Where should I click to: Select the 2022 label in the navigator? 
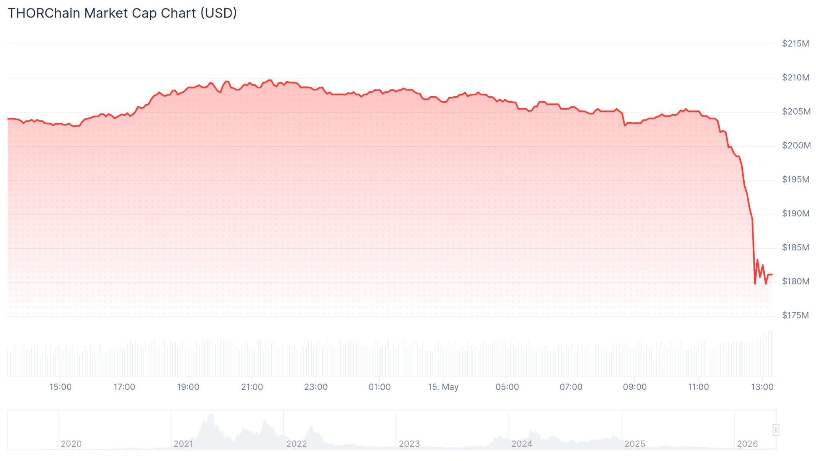point(296,444)
